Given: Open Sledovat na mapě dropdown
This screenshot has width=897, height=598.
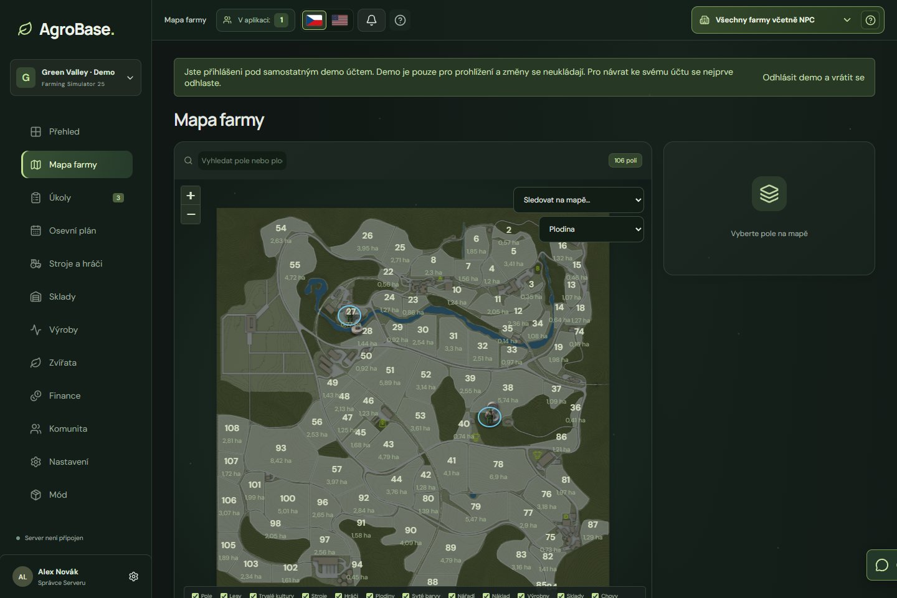Looking at the screenshot, I should [579, 200].
